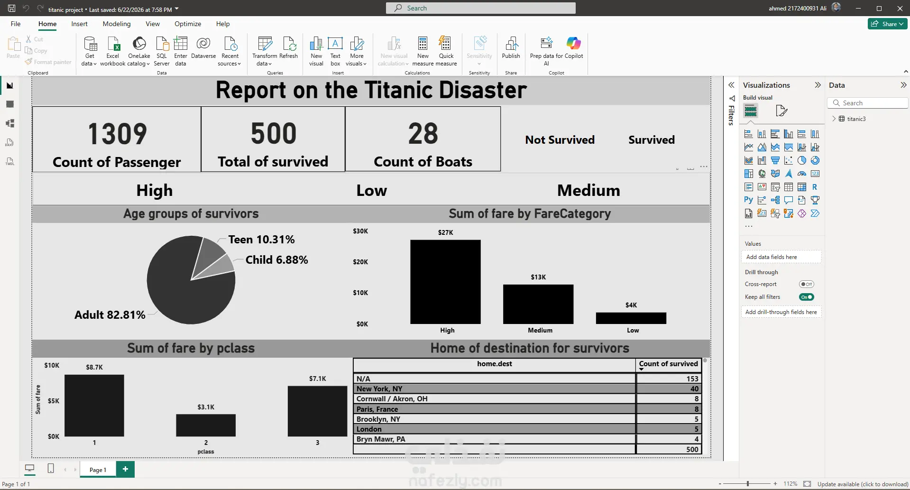Expand the Filters pane

[731, 85]
